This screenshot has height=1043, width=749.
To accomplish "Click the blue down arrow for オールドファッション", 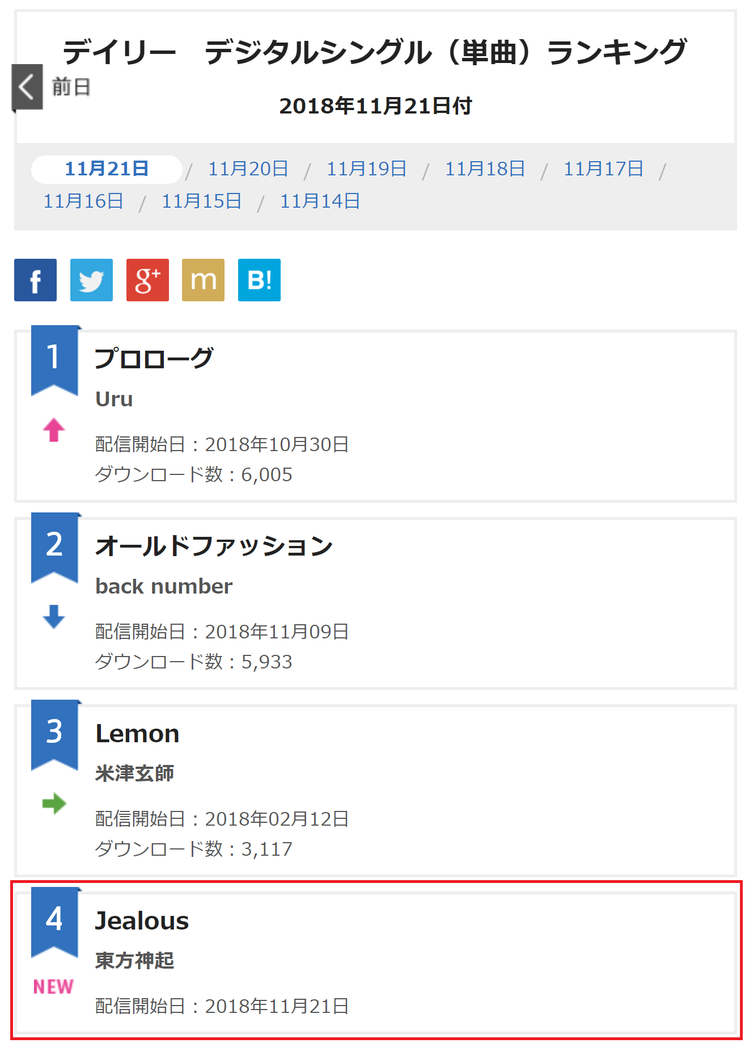I will [x=54, y=617].
